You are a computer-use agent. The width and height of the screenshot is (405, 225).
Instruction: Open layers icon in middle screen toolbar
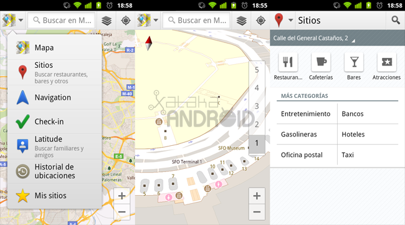(242, 21)
